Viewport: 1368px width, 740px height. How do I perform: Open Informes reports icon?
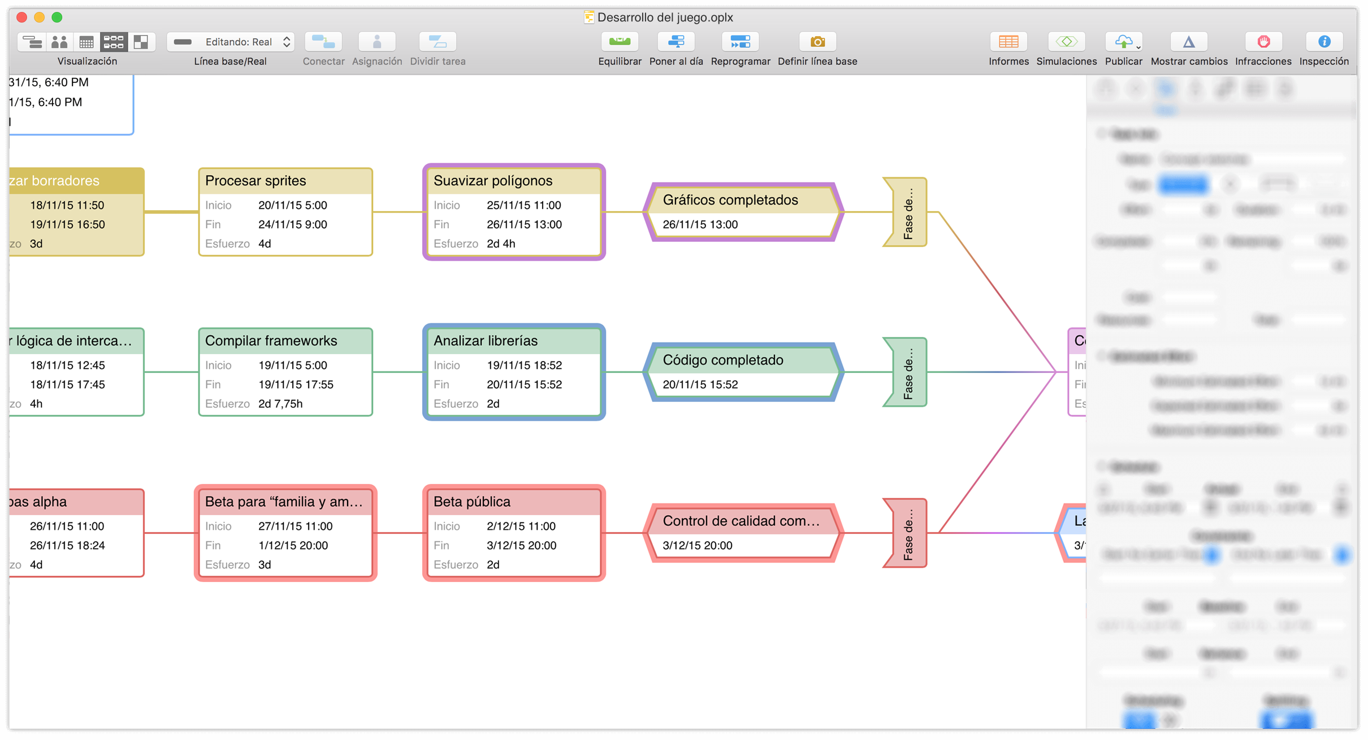point(1008,42)
